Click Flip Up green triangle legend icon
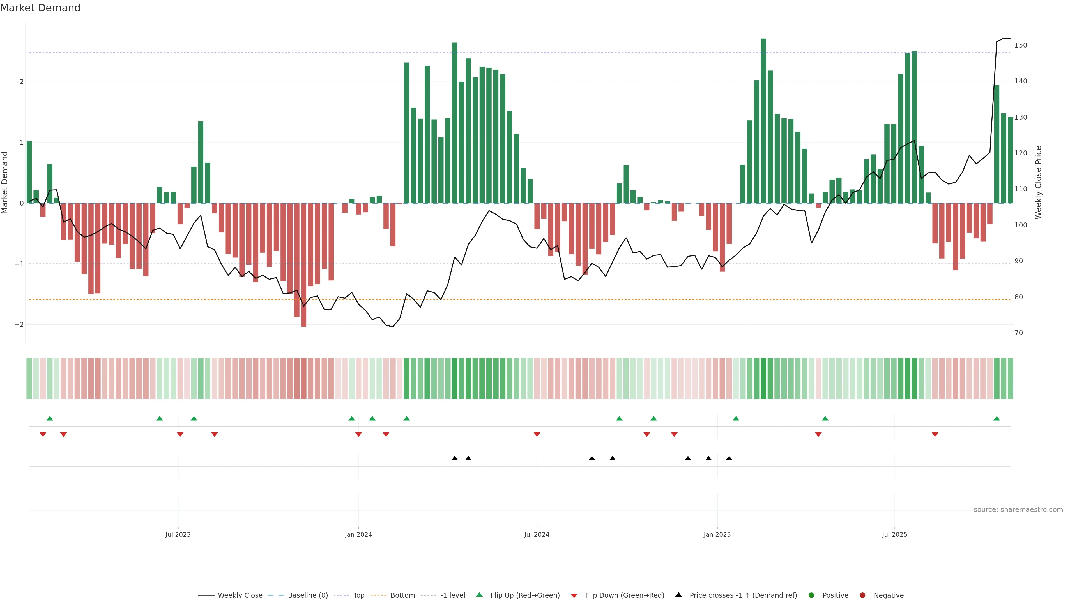1077x605 pixels. pyautogui.click(x=480, y=595)
